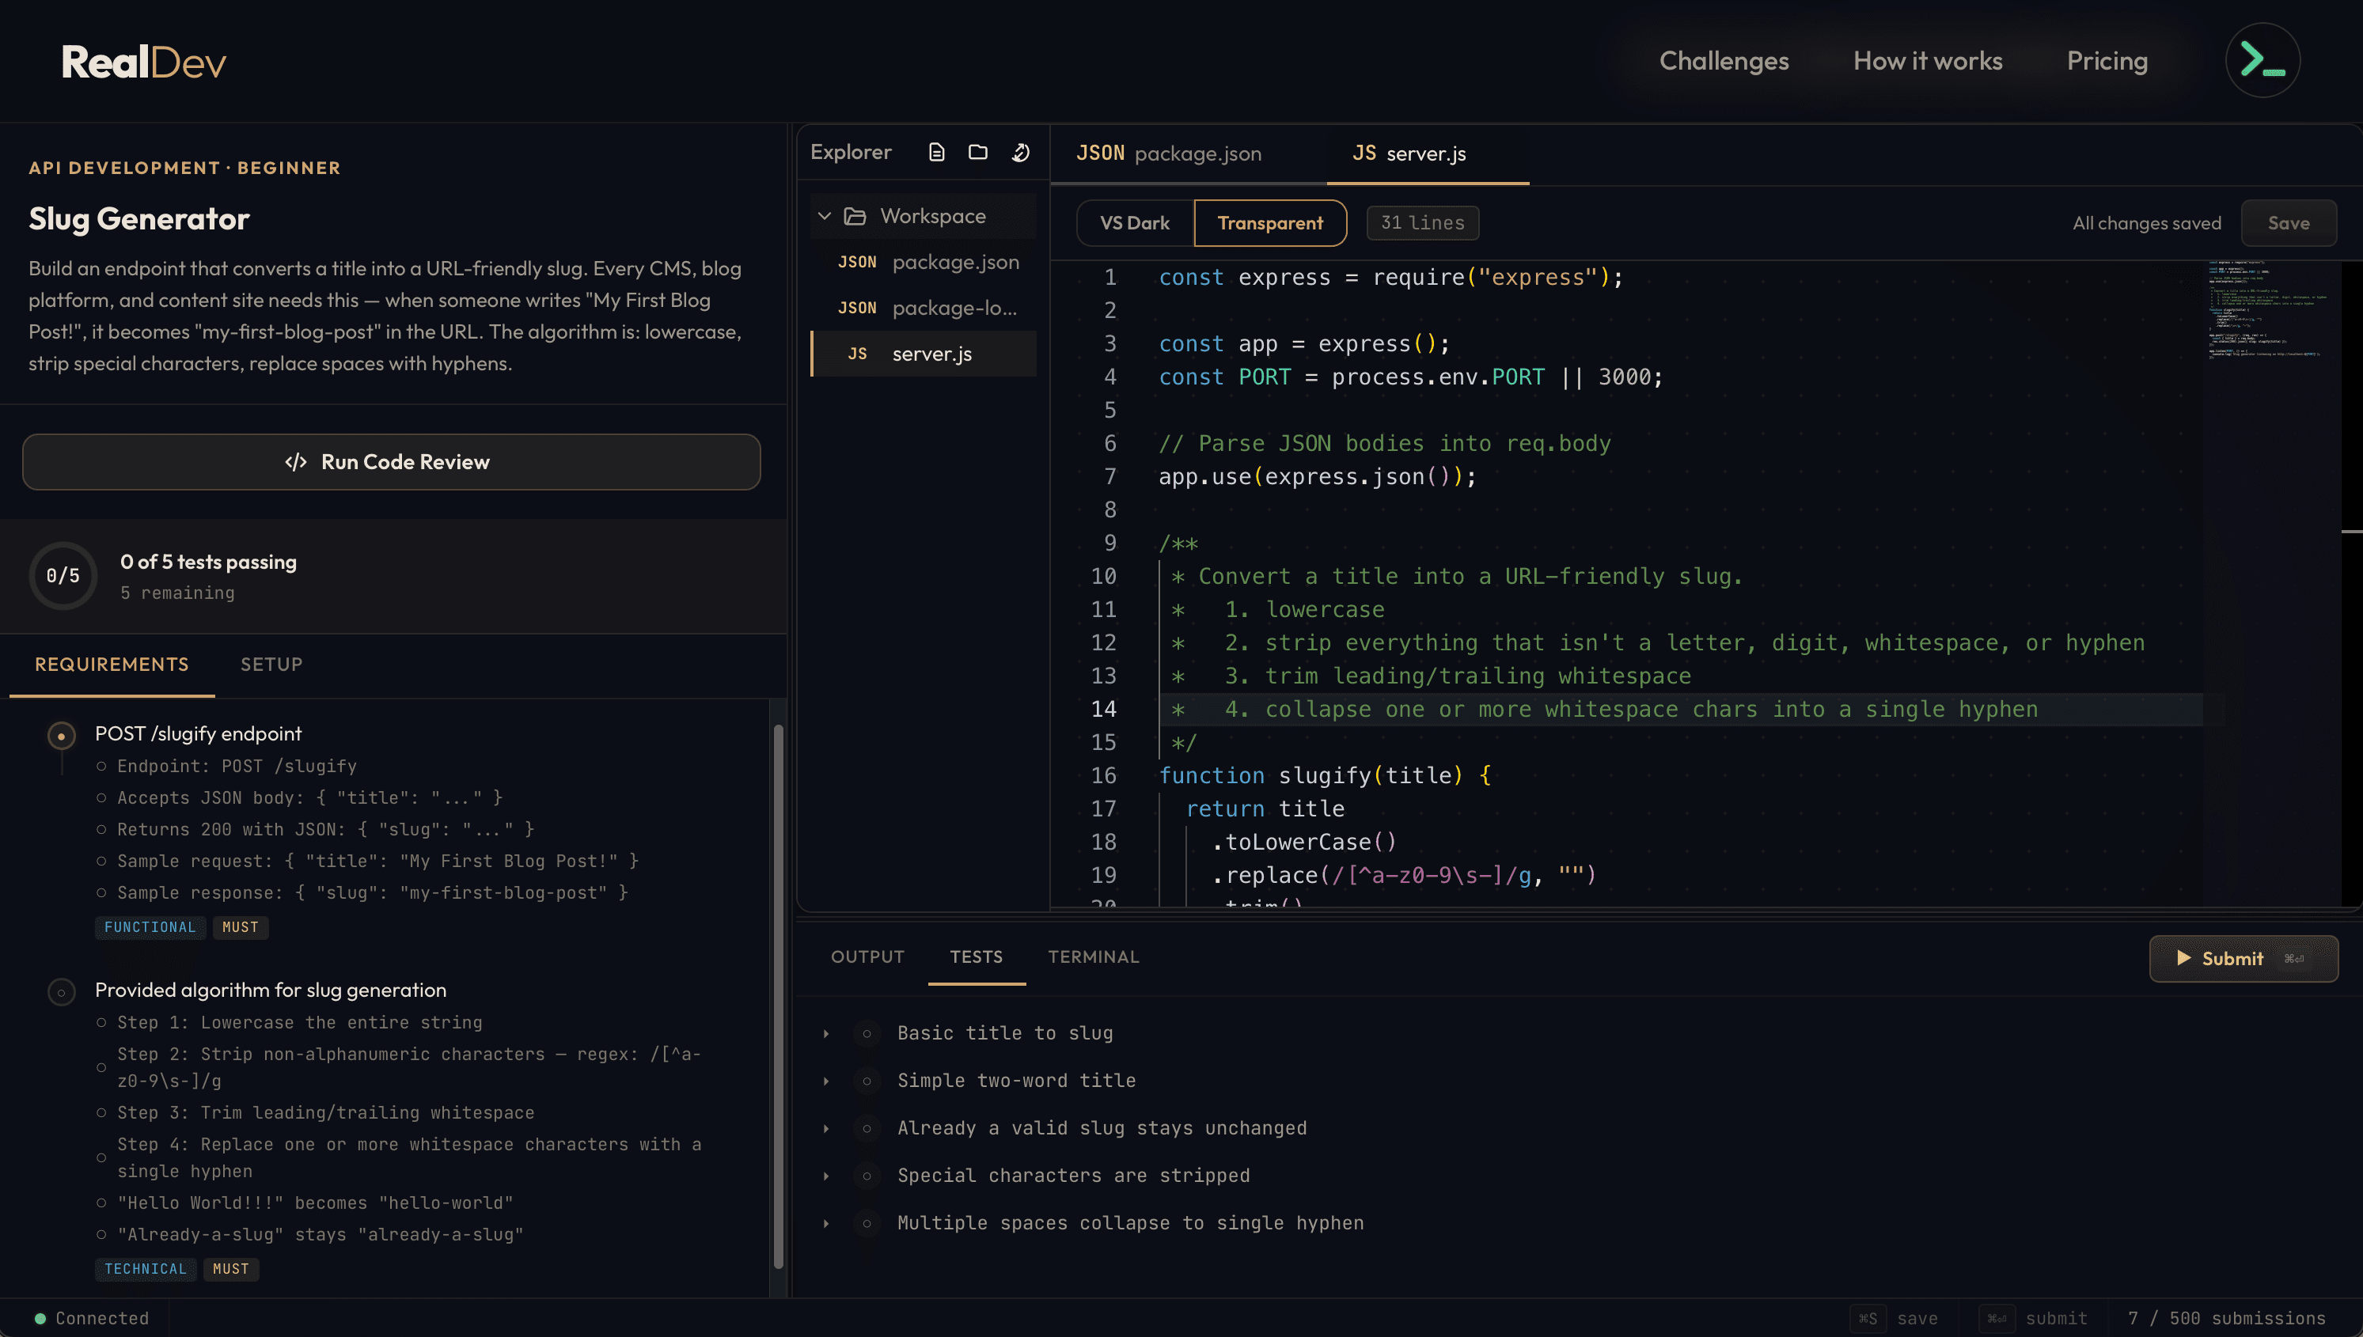2363x1337 pixels.
Task: Click the requirements panel scrollbar
Action: 778,996
